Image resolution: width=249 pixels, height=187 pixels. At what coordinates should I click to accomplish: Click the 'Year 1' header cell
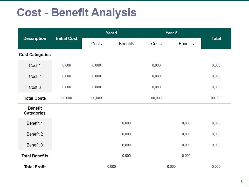click(112, 33)
